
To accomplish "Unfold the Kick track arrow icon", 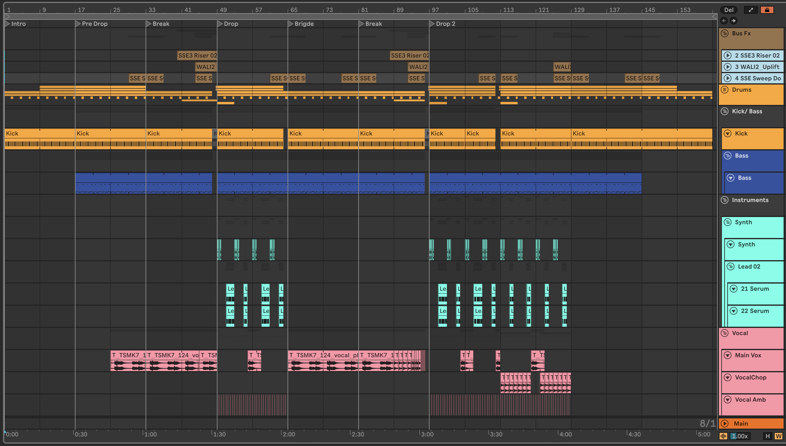I will click(x=728, y=133).
